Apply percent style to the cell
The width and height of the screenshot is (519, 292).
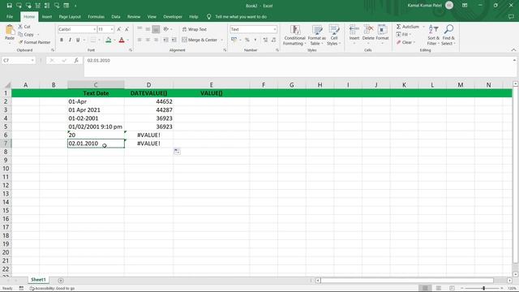(x=247, y=40)
